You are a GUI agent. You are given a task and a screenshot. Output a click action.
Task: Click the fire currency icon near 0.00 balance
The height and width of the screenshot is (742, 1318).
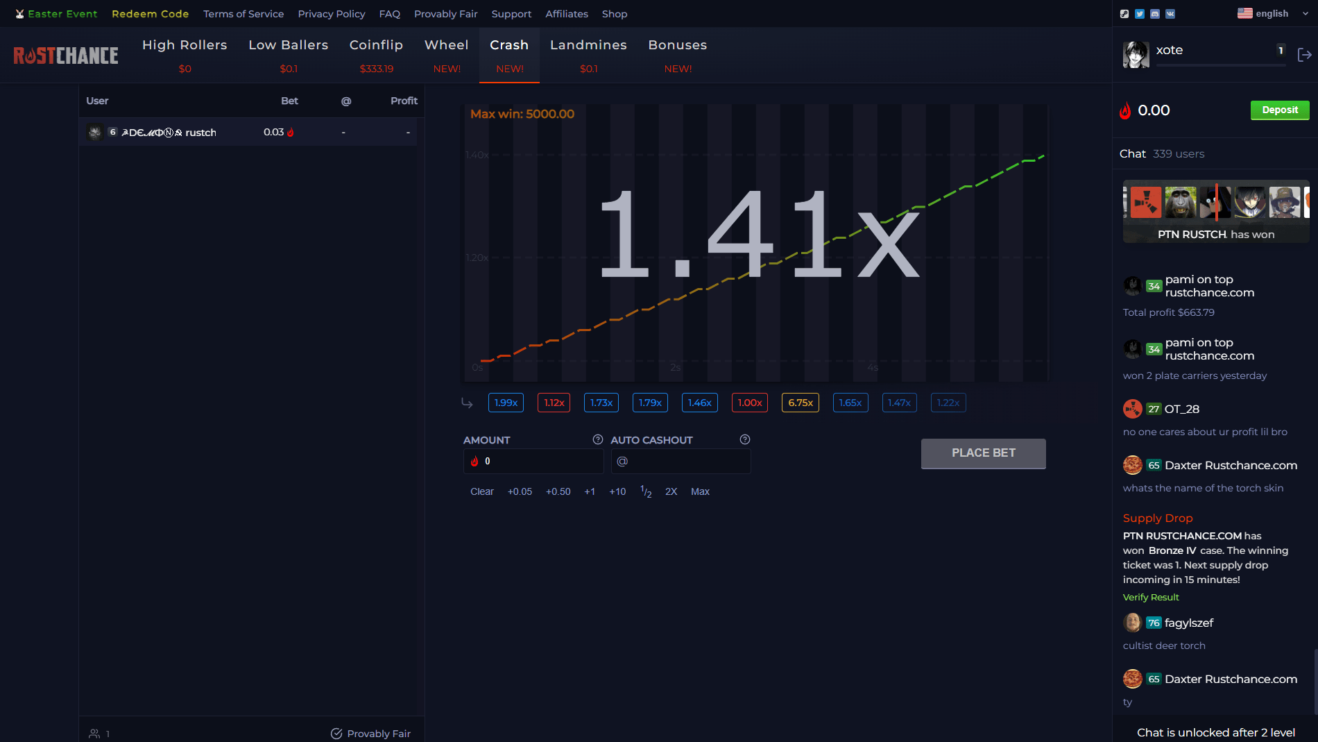coord(1124,110)
